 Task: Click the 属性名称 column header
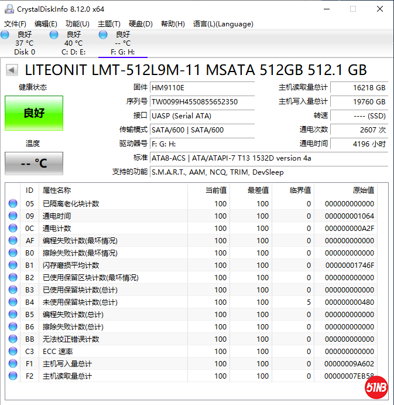tap(57, 190)
